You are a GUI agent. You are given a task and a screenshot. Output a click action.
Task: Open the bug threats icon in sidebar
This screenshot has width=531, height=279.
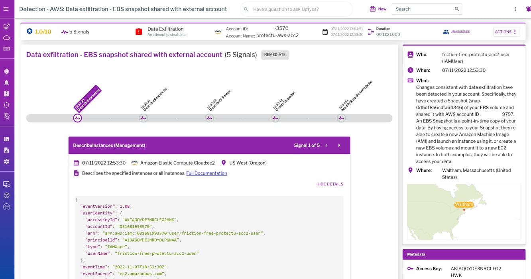coord(6,71)
